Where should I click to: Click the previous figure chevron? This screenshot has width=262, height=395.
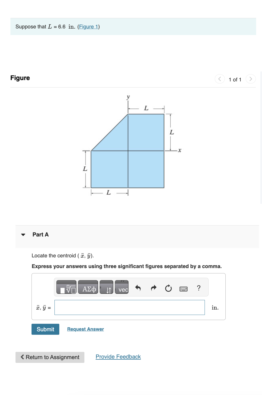coord(219,79)
